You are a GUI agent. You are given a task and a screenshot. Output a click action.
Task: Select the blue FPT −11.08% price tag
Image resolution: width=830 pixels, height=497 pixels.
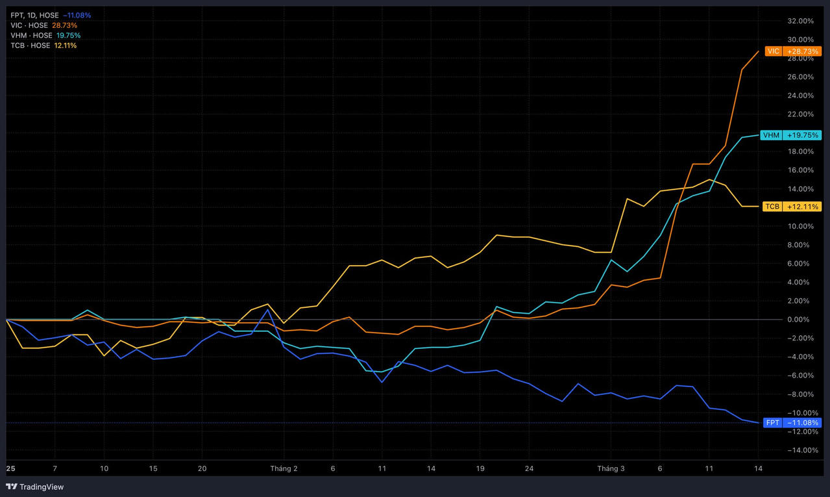[x=792, y=423]
